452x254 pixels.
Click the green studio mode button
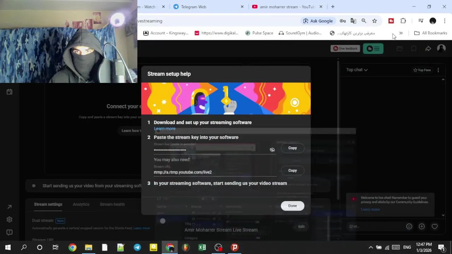pyautogui.click(x=373, y=49)
